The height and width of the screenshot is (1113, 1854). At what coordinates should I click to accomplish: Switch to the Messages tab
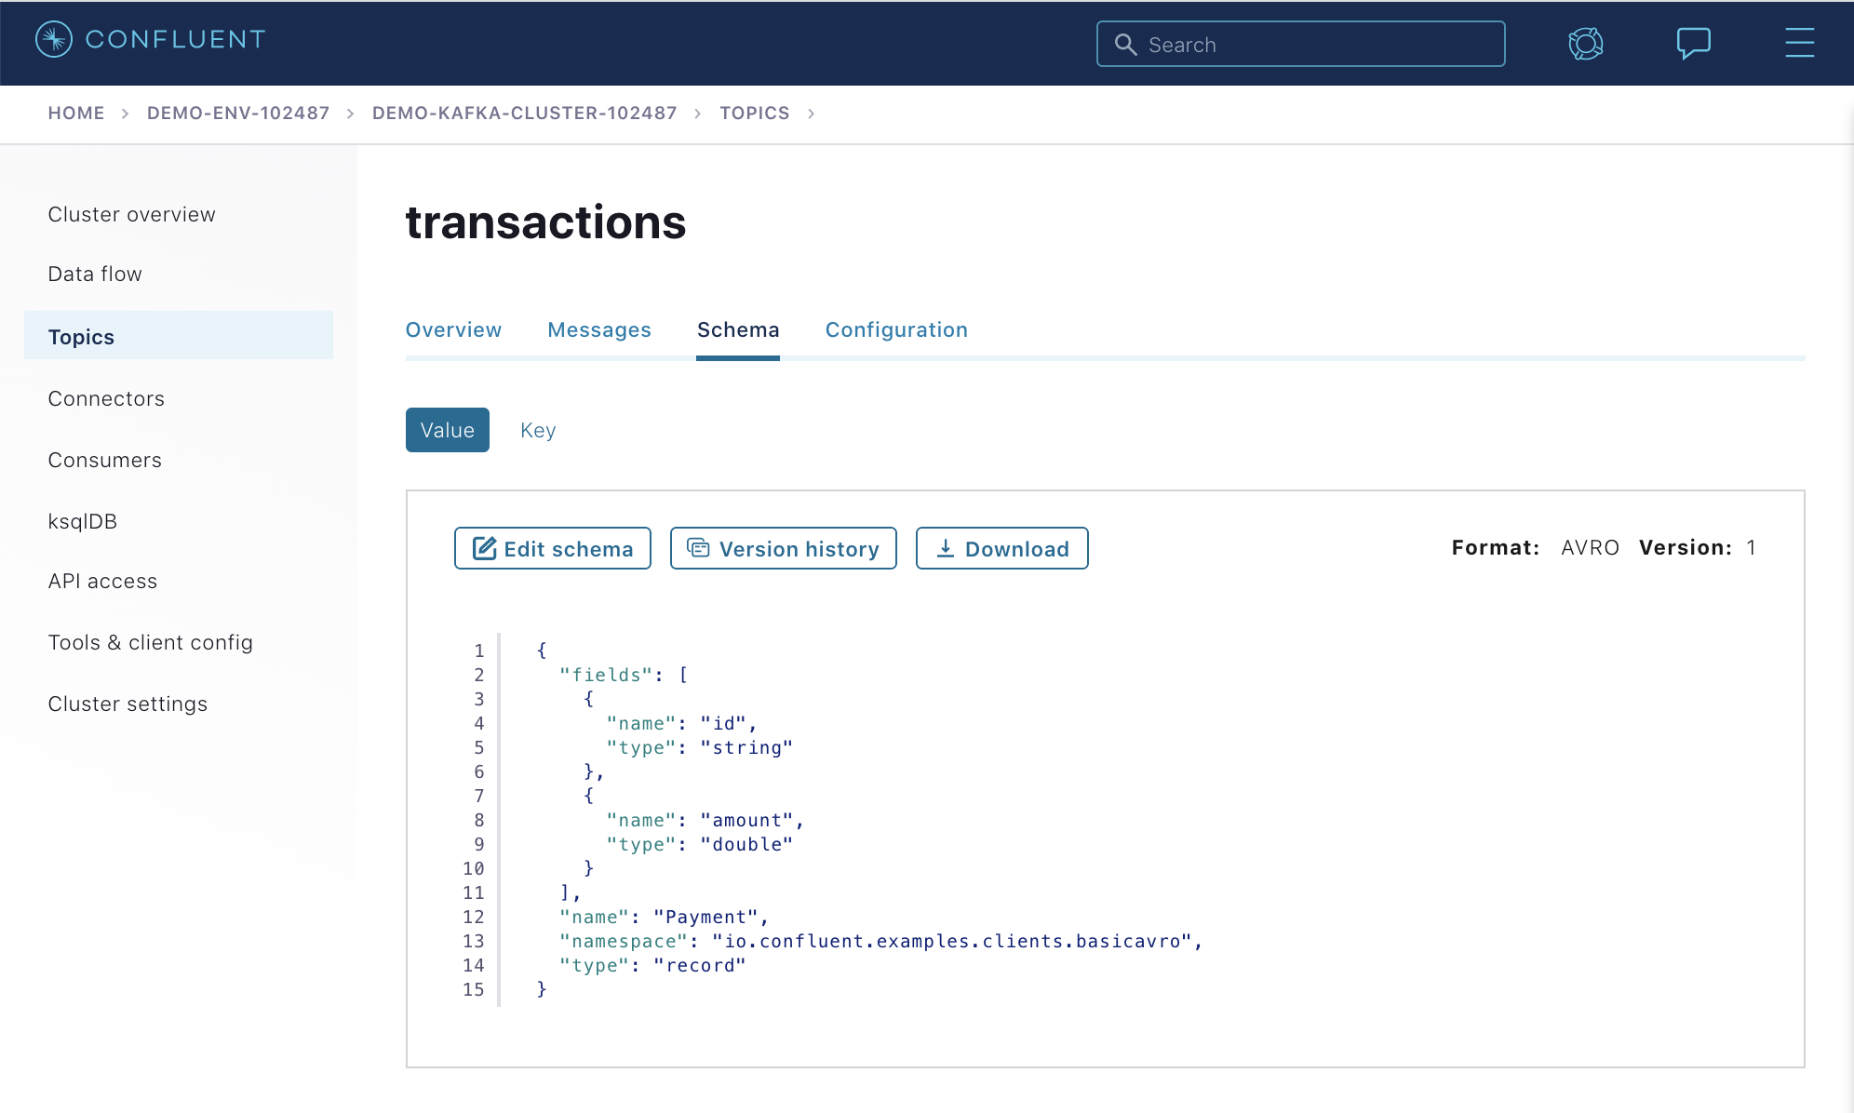(x=598, y=330)
